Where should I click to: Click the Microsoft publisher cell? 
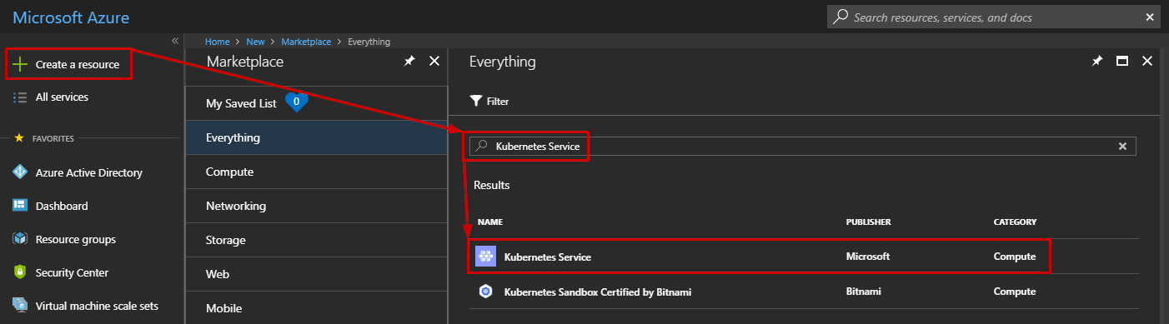coord(868,257)
